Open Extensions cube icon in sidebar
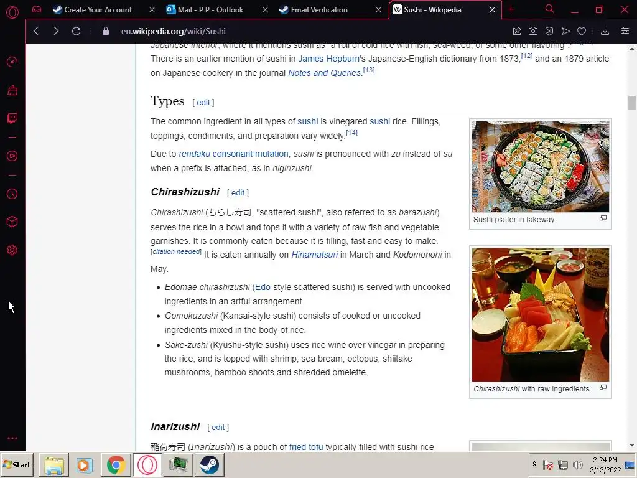 tap(12, 222)
